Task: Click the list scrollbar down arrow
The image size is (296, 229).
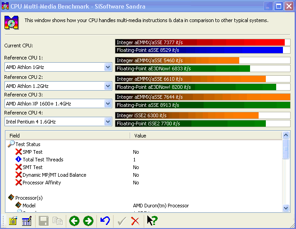Action: coord(286,208)
